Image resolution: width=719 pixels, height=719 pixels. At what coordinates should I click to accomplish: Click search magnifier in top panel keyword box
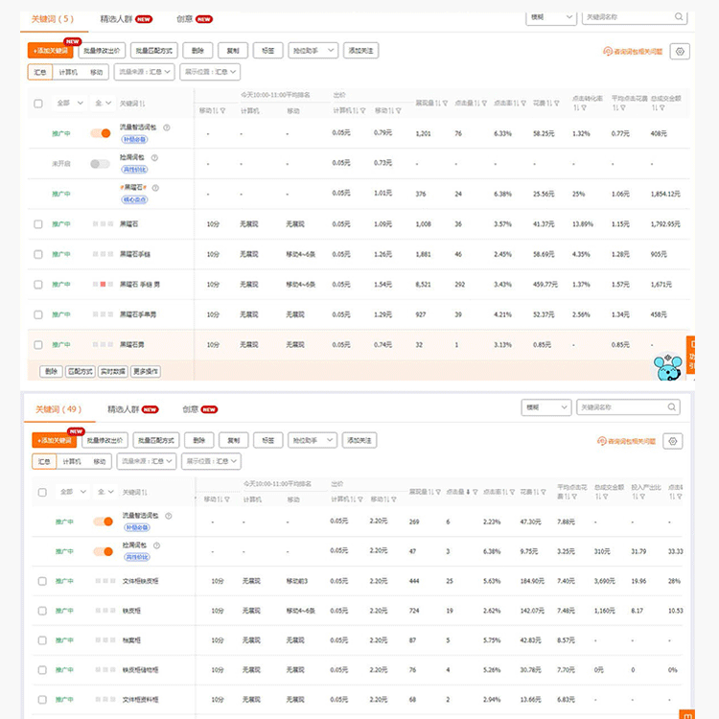click(679, 16)
